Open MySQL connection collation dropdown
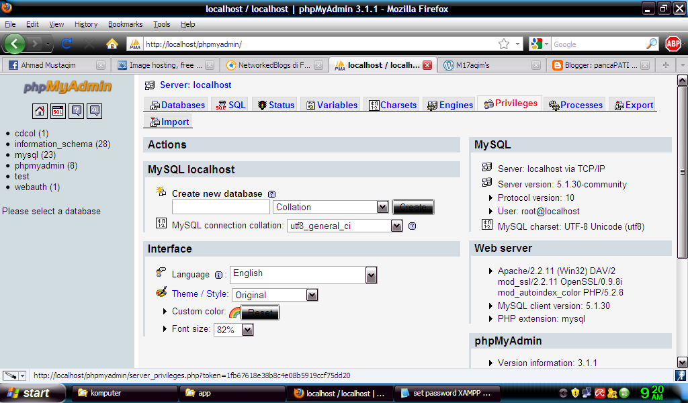This screenshot has height=403, width=688. click(396, 226)
